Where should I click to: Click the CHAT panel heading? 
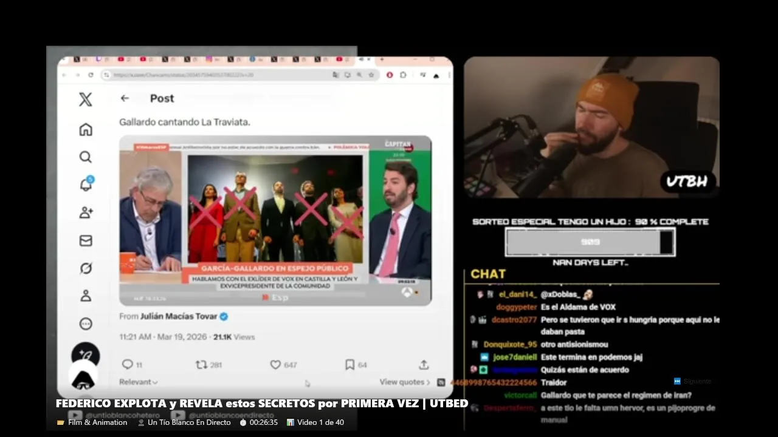488,274
